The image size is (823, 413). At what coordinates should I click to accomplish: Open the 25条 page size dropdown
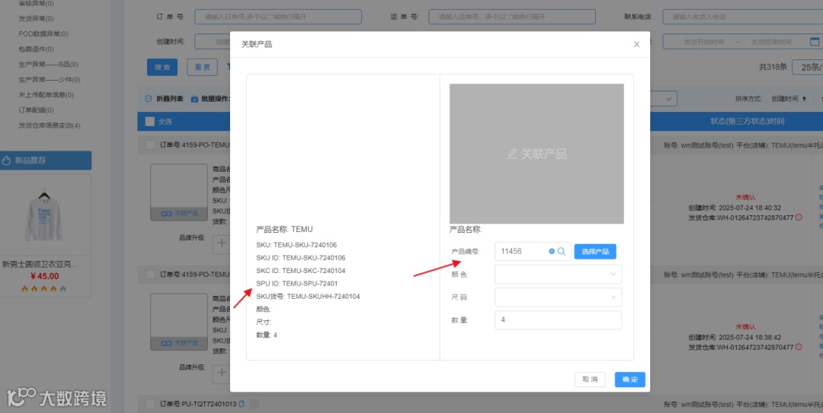click(x=807, y=67)
